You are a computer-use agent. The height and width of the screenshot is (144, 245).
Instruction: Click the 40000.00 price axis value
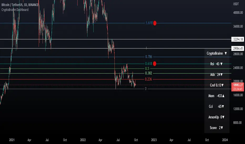pyautogui.click(x=238, y=13)
